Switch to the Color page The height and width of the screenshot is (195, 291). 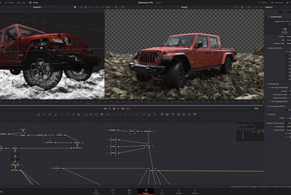click(162, 192)
